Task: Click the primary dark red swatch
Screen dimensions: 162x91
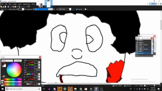Action: [3, 64]
